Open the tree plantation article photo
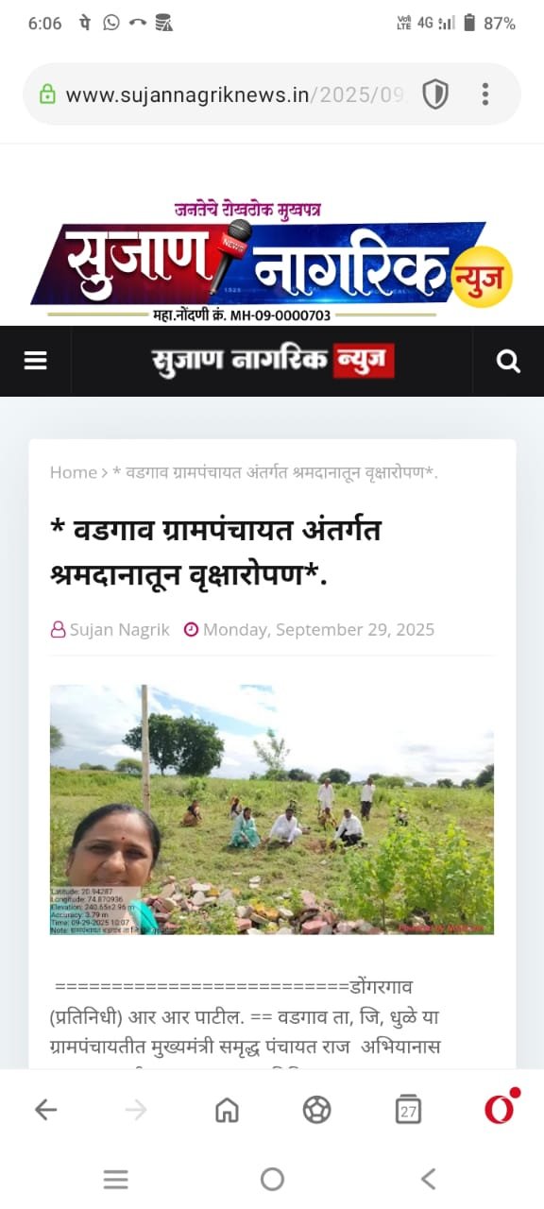 (272, 809)
